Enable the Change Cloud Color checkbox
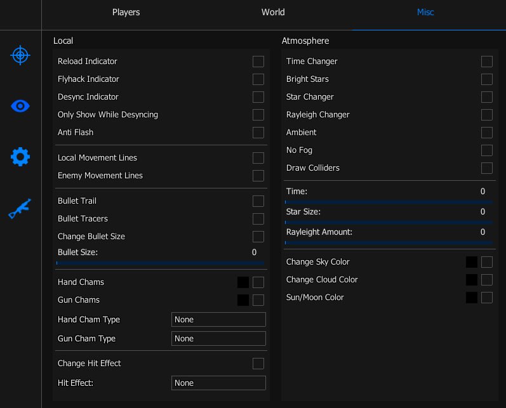Image resolution: width=506 pixels, height=408 pixels. 487,280
